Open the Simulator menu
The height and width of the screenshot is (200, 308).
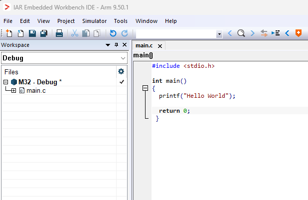94,21
